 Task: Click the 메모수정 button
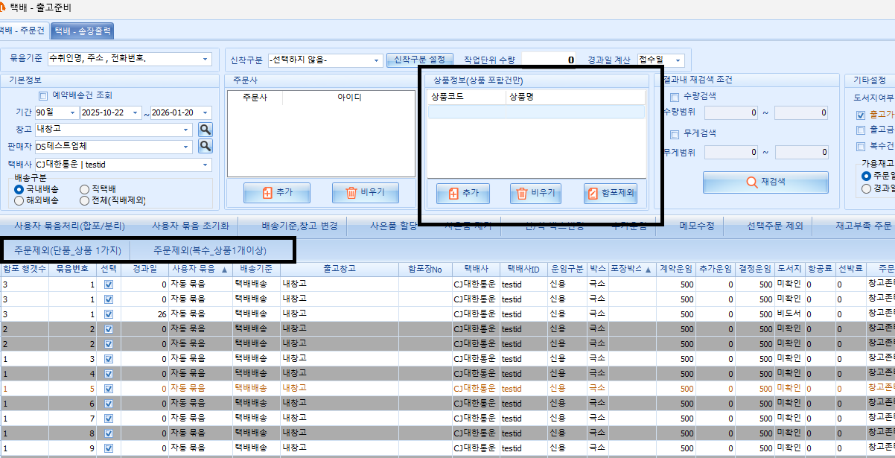point(697,225)
